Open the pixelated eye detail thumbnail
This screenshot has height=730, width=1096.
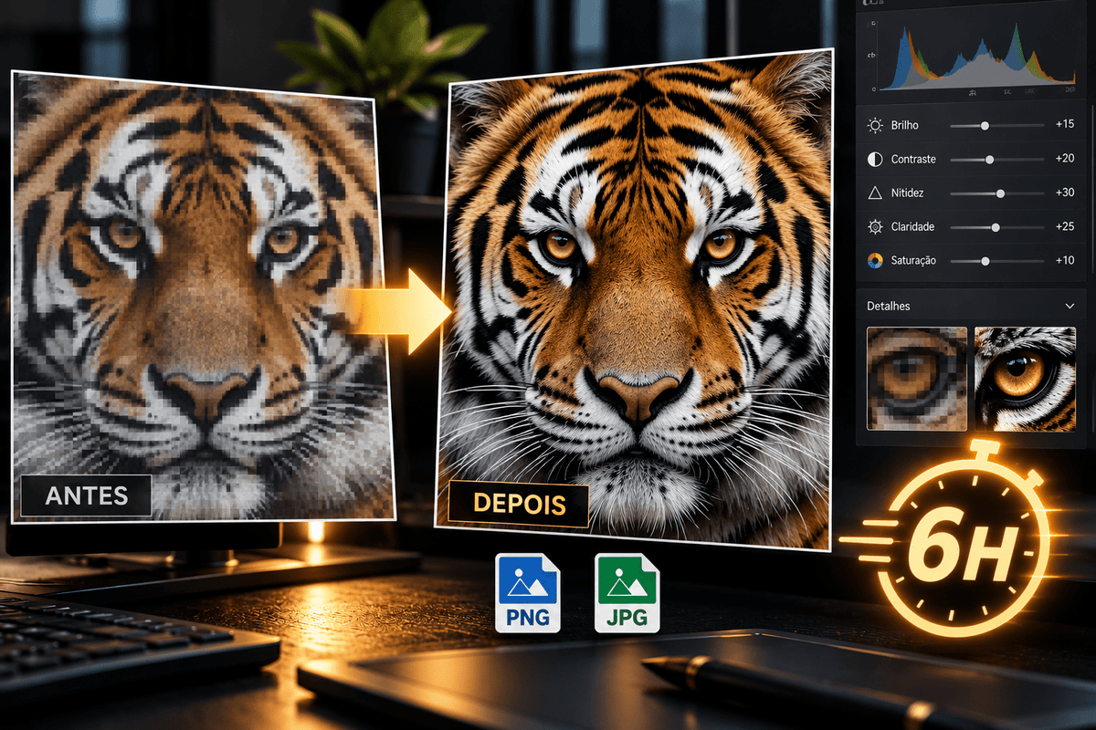coord(916,379)
